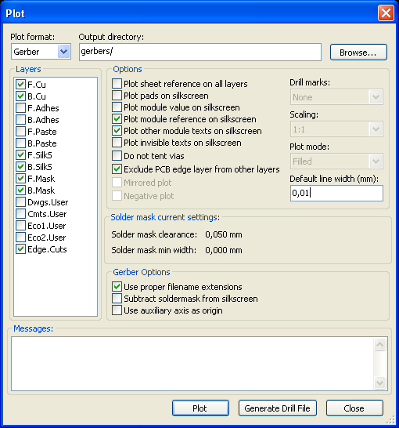Screen dimensions: 399x428
Task: Click the Output directory text field
Action: [x=200, y=52]
